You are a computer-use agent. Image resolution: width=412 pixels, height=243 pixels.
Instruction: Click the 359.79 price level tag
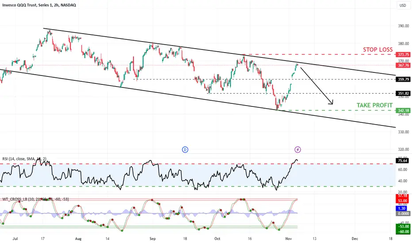[x=403, y=80]
